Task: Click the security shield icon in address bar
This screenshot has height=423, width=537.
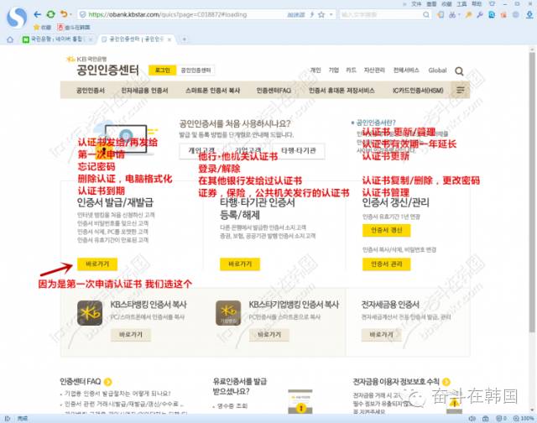Action: click(82, 15)
